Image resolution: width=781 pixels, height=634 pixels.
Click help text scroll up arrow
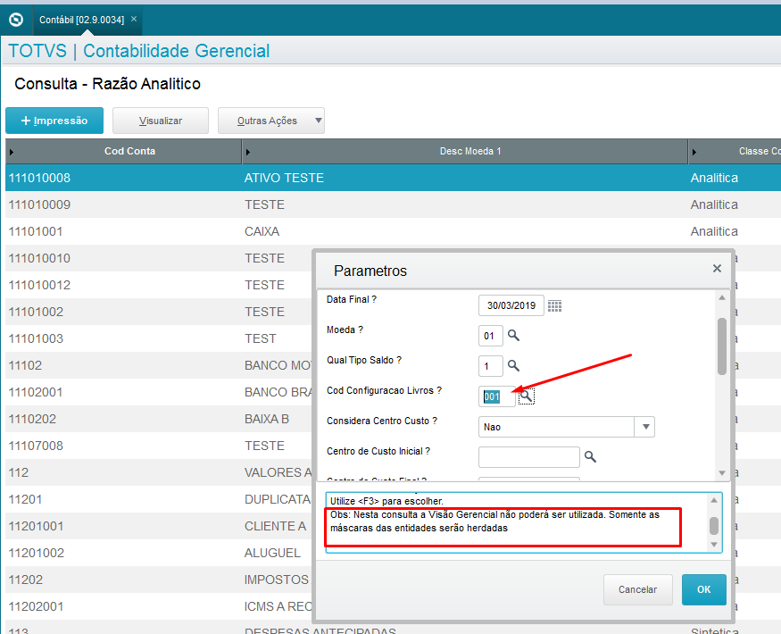click(714, 500)
